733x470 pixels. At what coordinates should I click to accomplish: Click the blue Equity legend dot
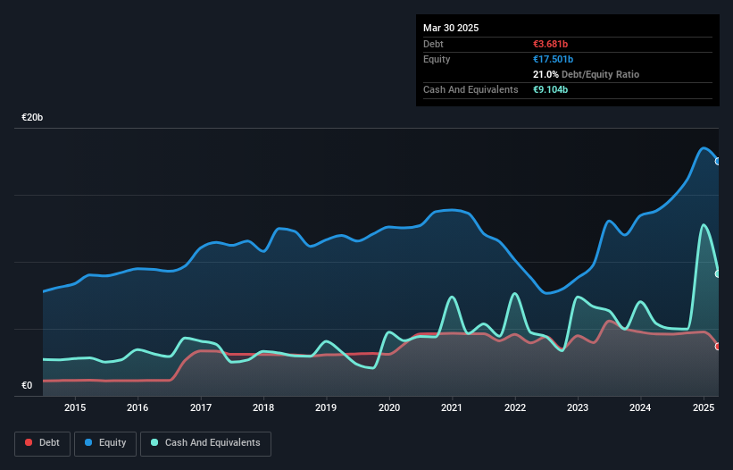(x=88, y=442)
